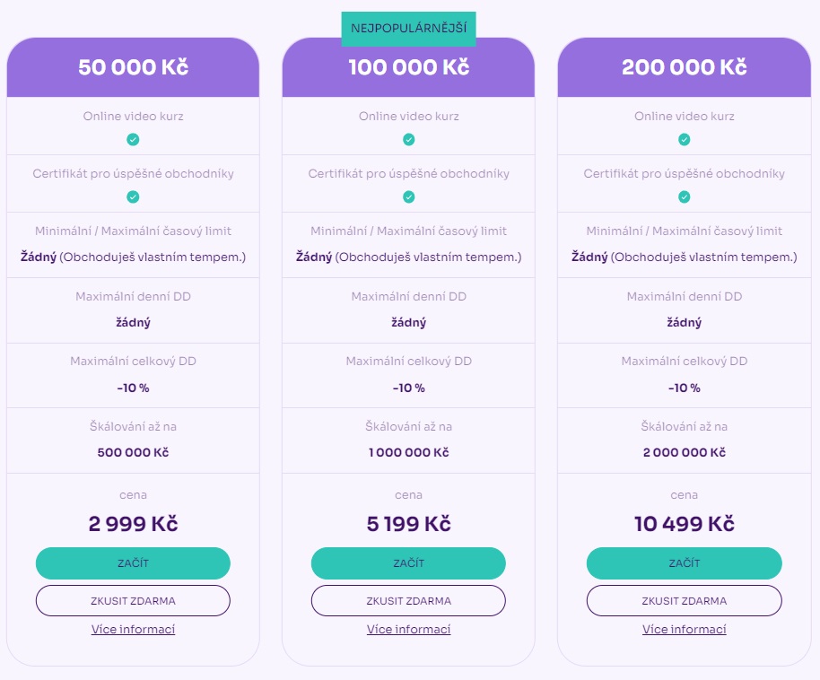This screenshot has width=820, height=680.
Task: Select the 50 000 Kč plan header
Action: pos(133,67)
